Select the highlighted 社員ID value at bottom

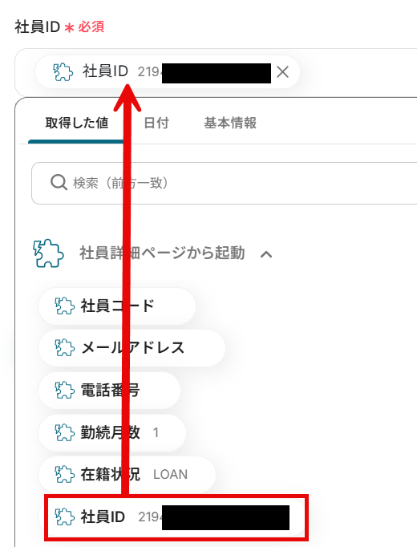(176, 517)
